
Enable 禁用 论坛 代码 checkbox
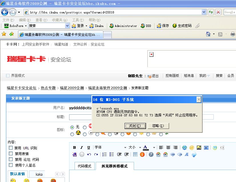(x=11, y=159)
